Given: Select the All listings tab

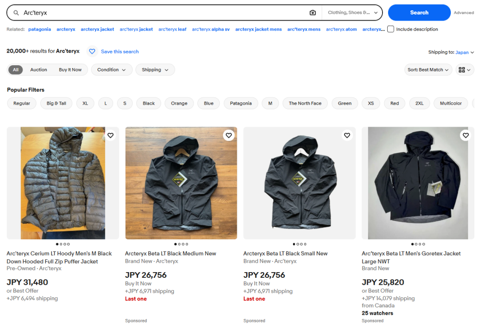Looking at the screenshot, I should click(15, 69).
